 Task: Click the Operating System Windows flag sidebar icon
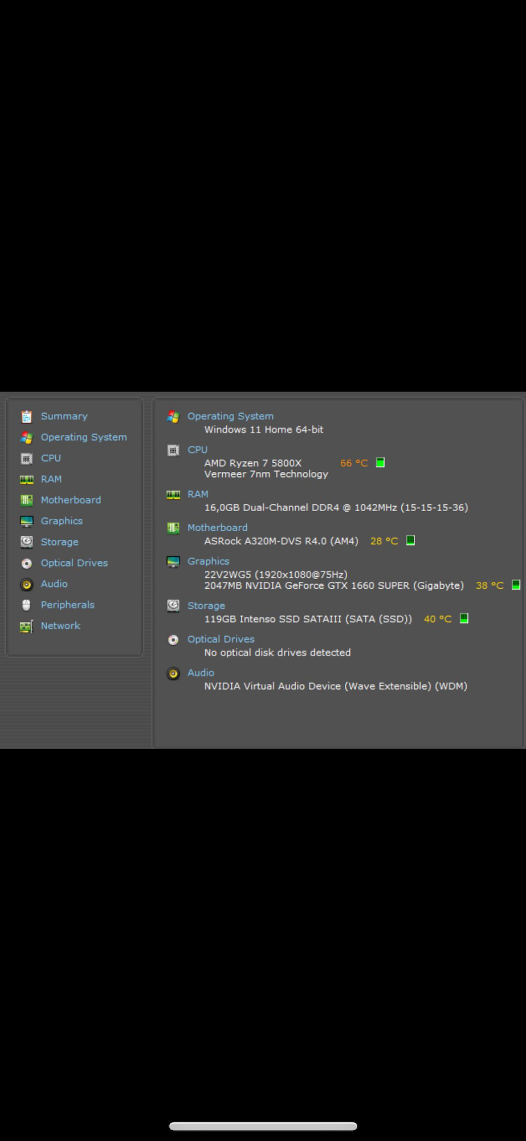tap(26, 438)
